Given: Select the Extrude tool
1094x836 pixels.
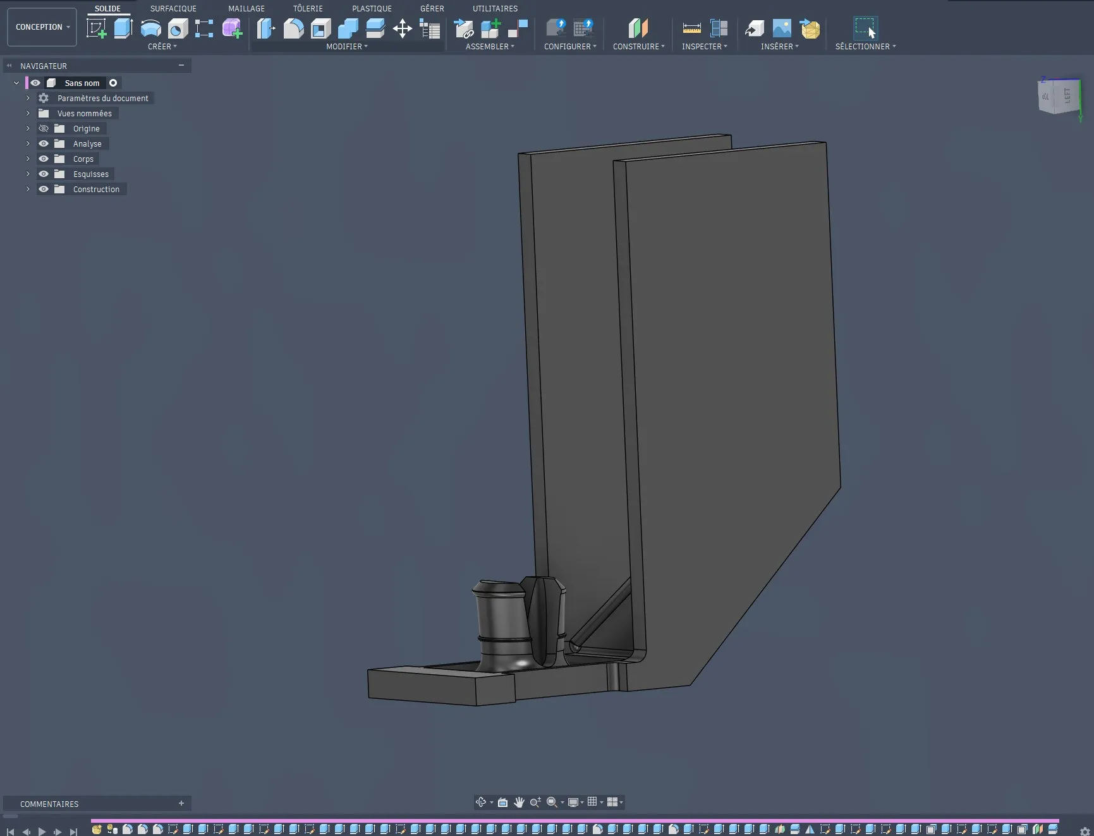Looking at the screenshot, I should pos(123,28).
